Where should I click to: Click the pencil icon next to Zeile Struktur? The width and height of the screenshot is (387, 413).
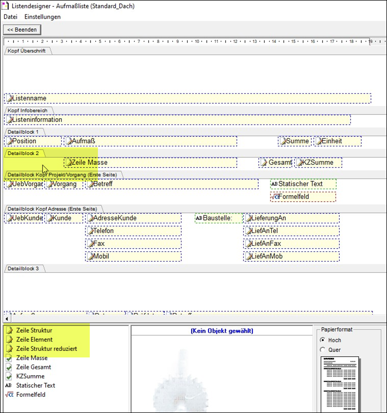click(8, 330)
